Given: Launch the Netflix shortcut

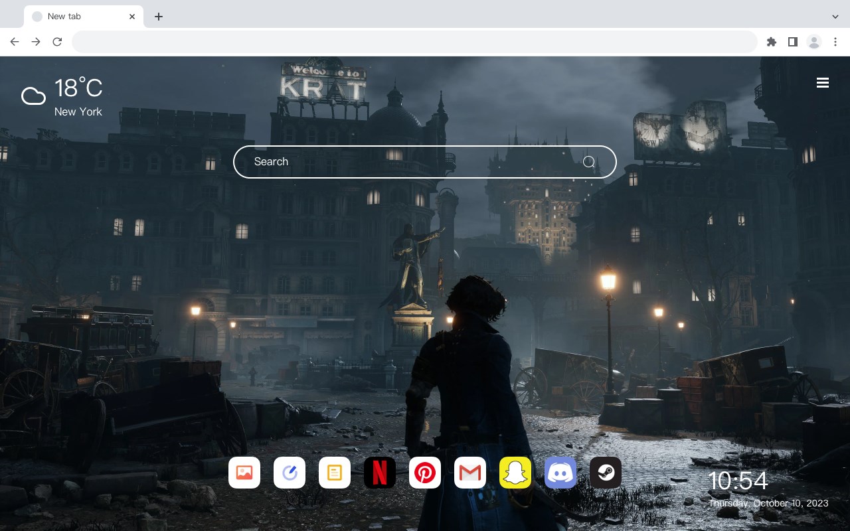Looking at the screenshot, I should coord(380,473).
